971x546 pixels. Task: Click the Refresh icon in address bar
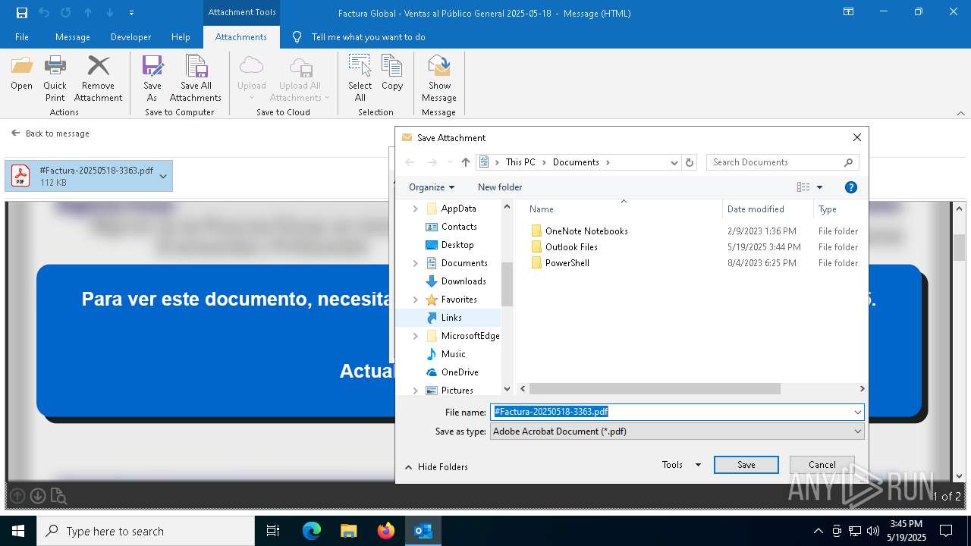690,162
